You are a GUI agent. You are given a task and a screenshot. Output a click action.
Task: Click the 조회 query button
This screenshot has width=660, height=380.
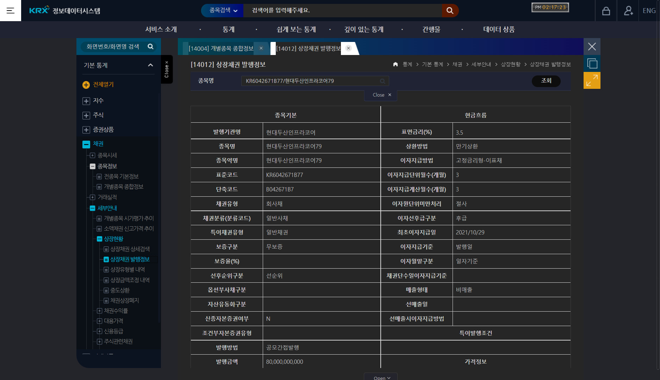[546, 81]
